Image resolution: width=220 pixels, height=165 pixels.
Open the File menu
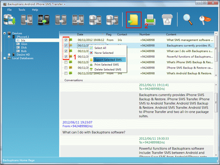tap(10, 10)
